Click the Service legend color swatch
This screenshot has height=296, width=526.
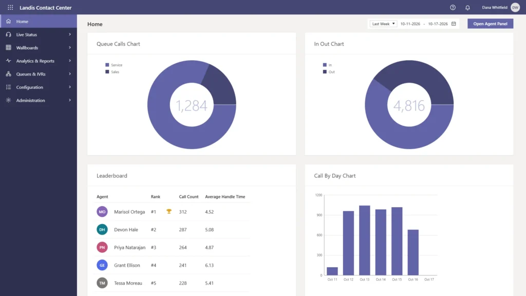click(107, 65)
